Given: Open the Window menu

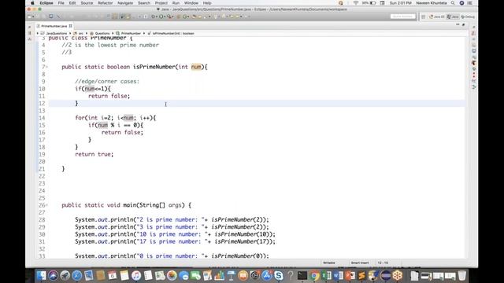Looking at the screenshot, I should [x=191, y=3].
